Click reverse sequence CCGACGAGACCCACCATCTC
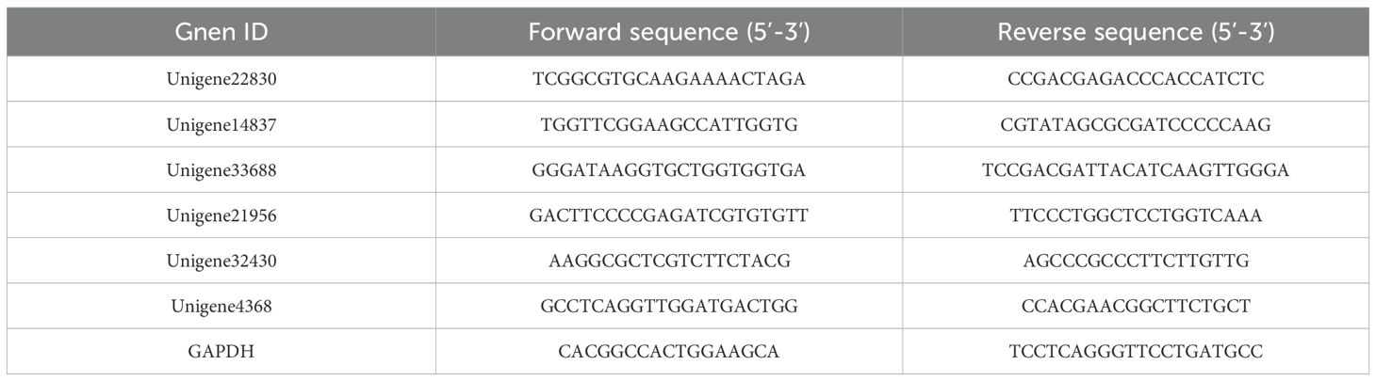This screenshot has height=381, width=1376. click(x=1136, y=79)
